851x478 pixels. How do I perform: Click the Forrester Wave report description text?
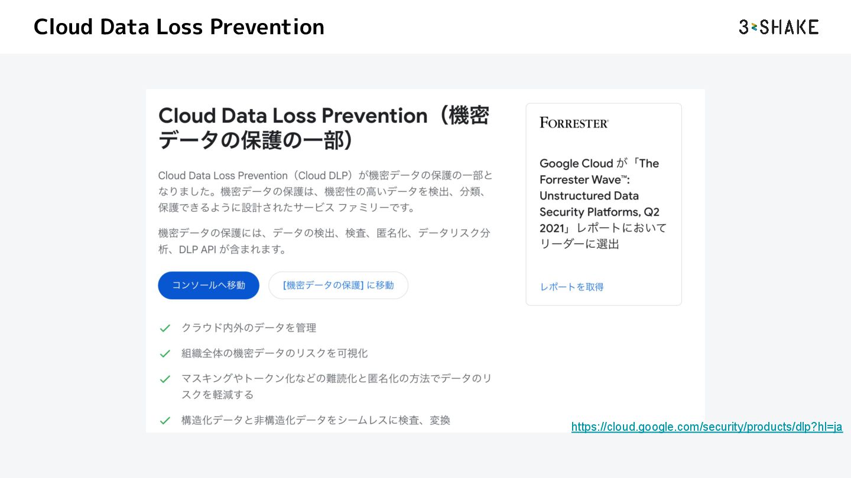tap(603, 204)
